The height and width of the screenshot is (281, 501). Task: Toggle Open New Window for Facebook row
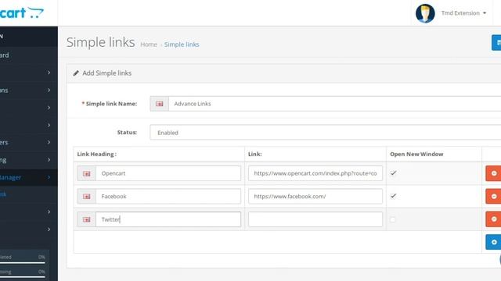[393, 196]
